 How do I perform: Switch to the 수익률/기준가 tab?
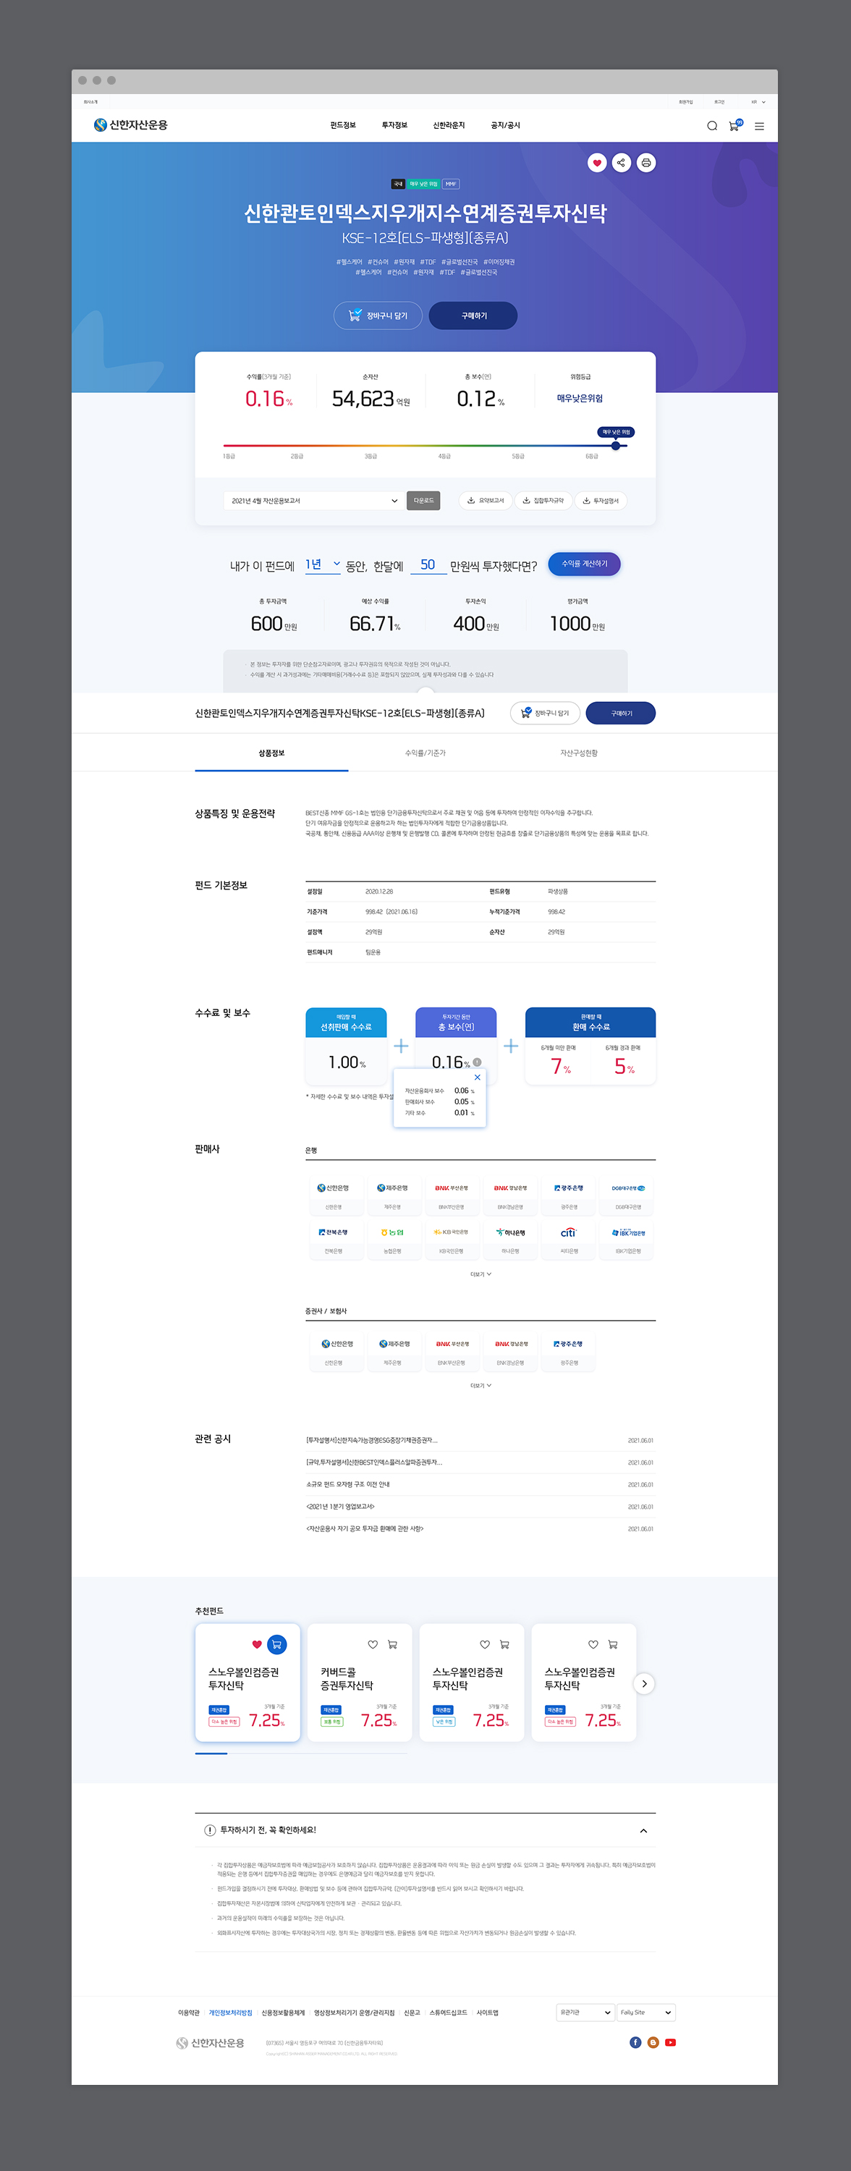coord(425,753)
